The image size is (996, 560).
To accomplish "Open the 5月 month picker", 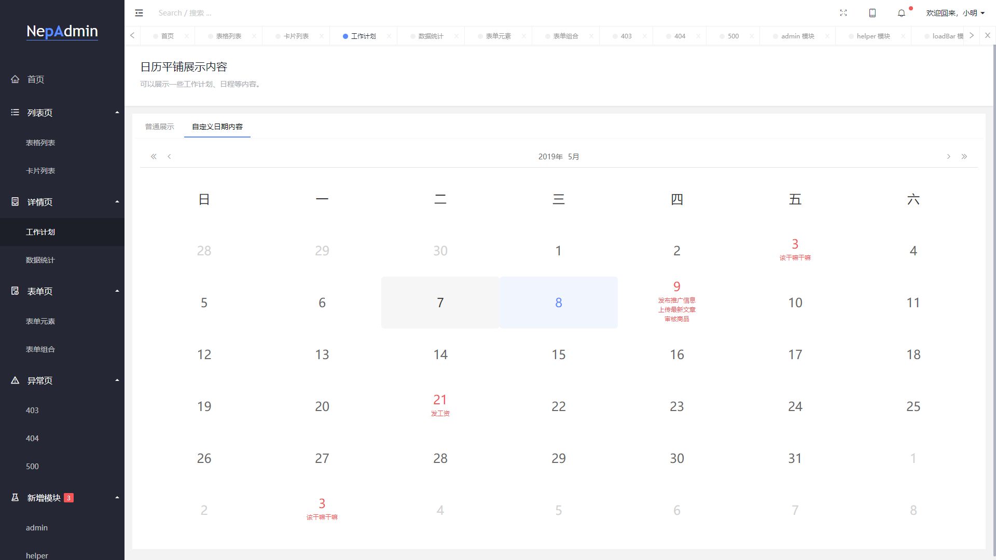I will click(x=573, y=157).
